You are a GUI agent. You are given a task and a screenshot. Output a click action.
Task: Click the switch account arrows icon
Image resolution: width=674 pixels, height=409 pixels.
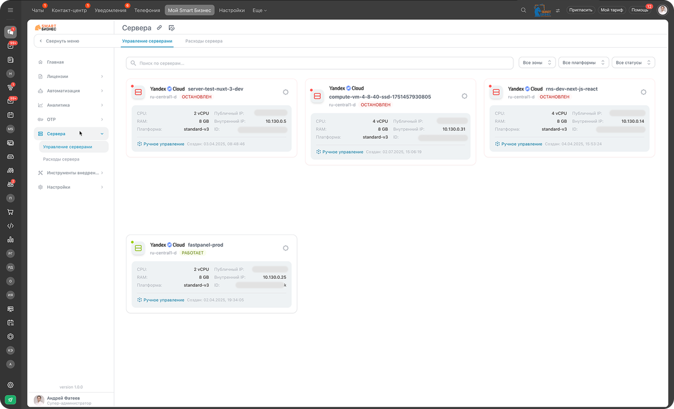(x=558, y=10)
